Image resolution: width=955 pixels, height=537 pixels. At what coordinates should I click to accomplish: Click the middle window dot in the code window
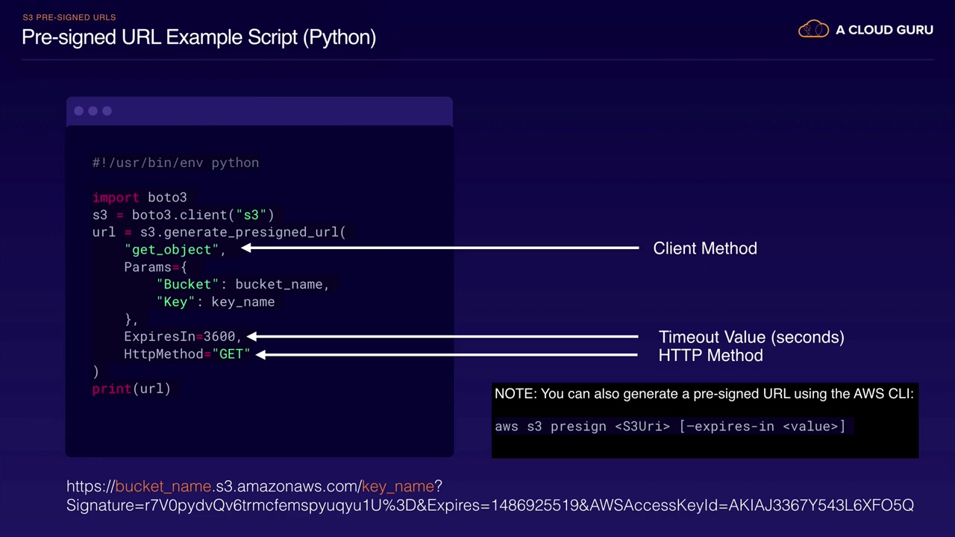(x=93, y=111)
